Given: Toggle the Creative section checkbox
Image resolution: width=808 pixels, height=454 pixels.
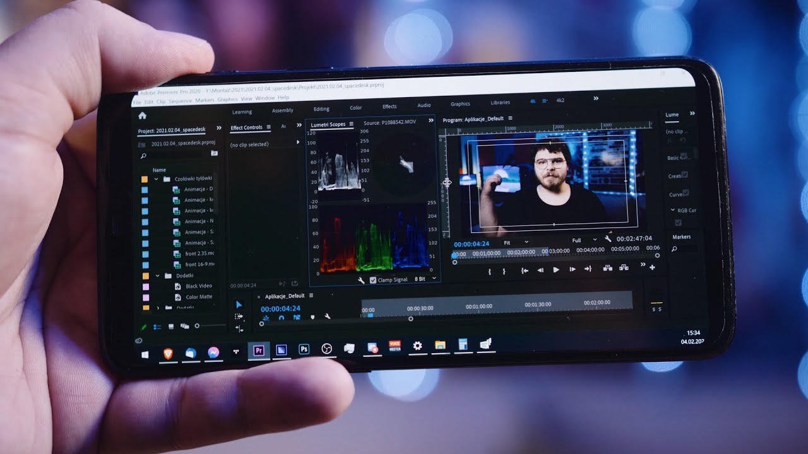Looking at the screenshot, I should [x=684, y=175].
